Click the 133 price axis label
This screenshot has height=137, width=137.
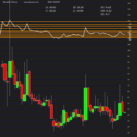(x=129, y=15)
